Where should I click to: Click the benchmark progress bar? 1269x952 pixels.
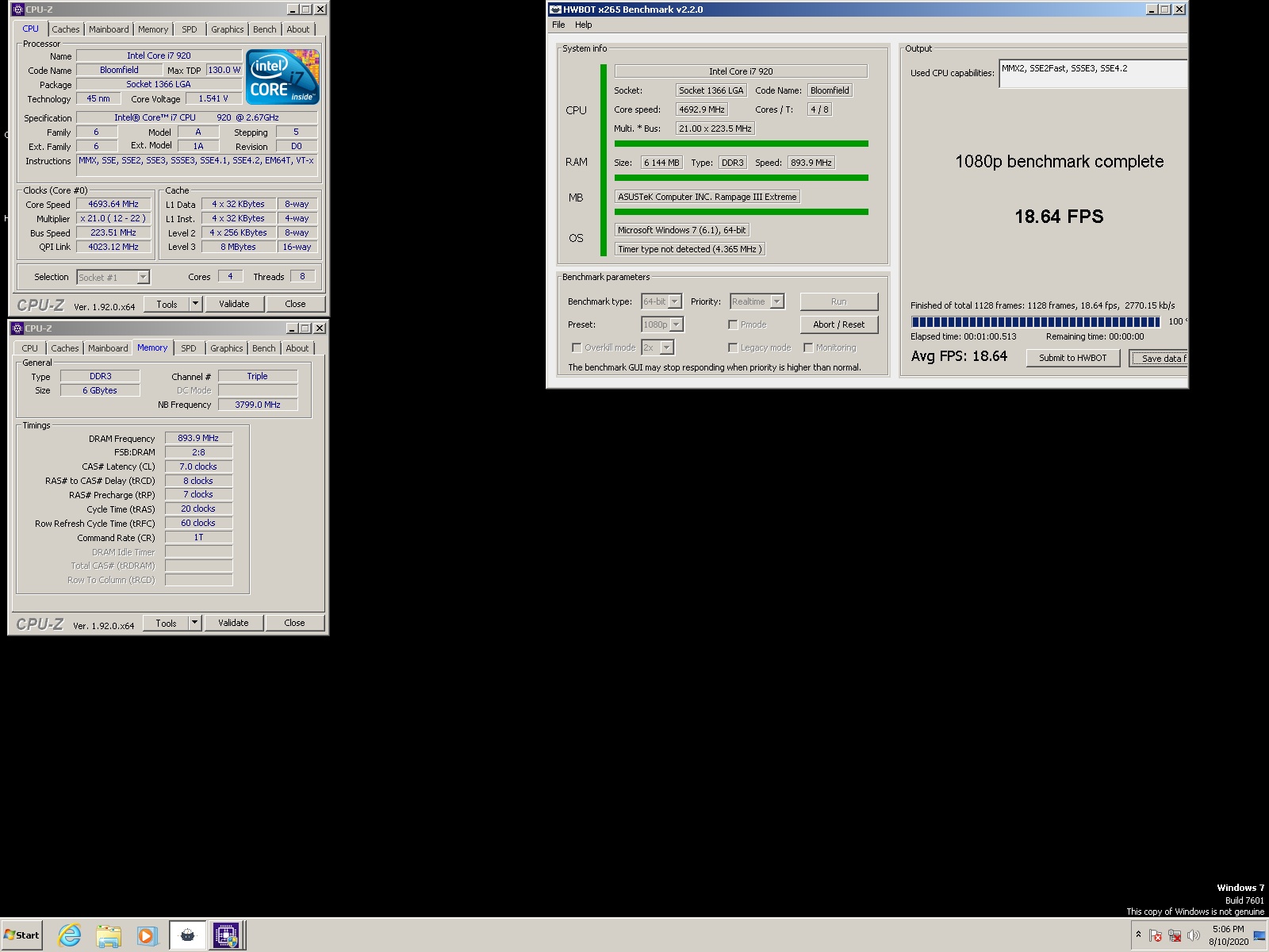pos(1036,322)
